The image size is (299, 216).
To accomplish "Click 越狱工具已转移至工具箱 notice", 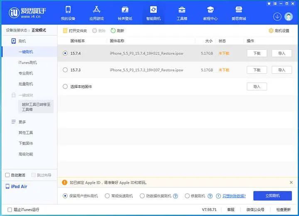I will click(36, 107).
